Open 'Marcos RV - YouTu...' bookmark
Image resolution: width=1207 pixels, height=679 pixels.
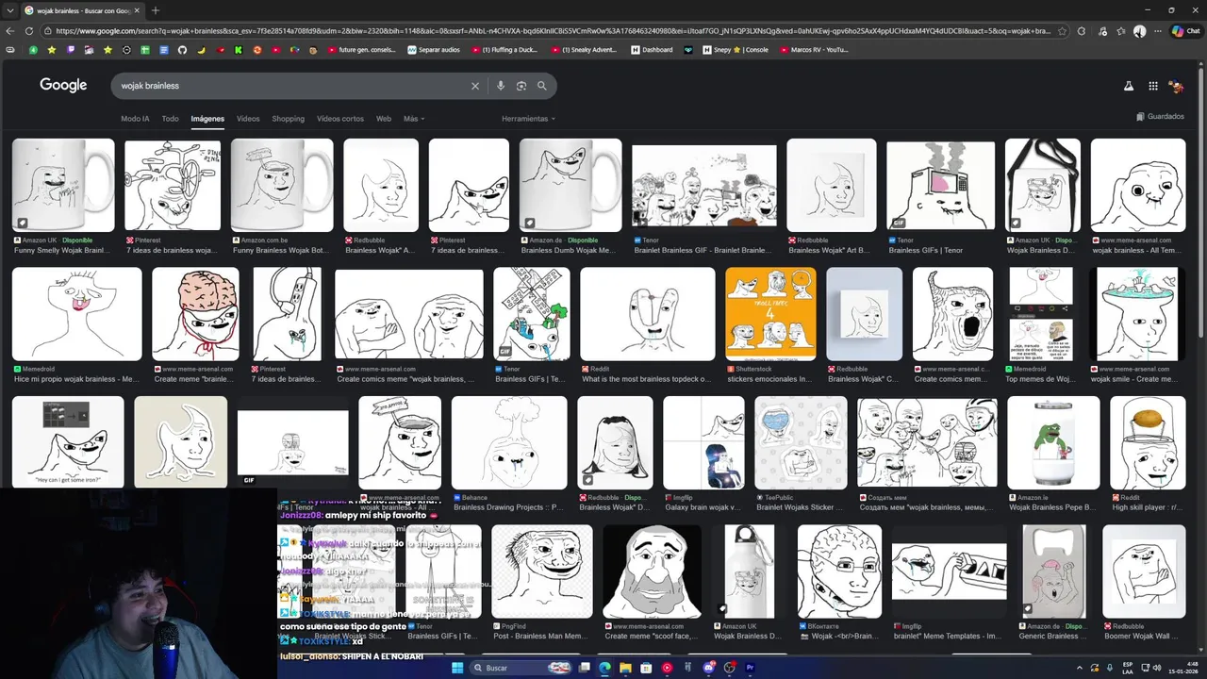click(814, 50)
